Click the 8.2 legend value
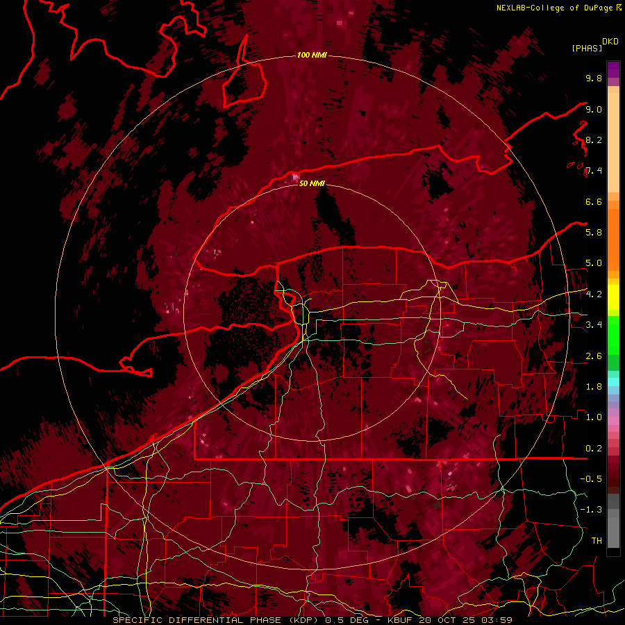 tap(594, 140)
